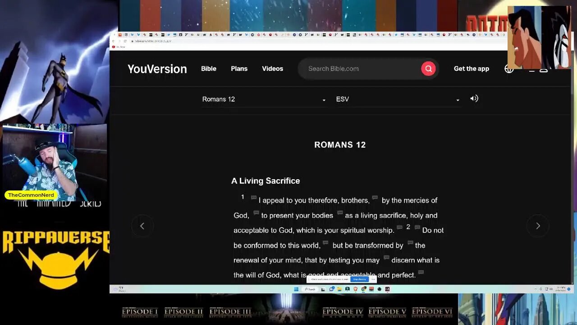Click Stop sharing button
Viewport: 577px width, 325px height.
point(359,279)
